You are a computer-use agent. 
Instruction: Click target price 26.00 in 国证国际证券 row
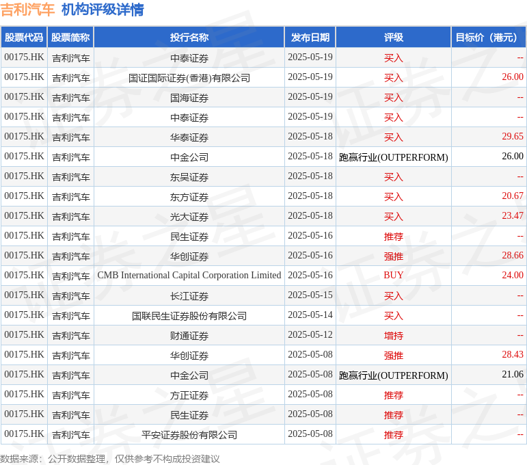[513, 77]
